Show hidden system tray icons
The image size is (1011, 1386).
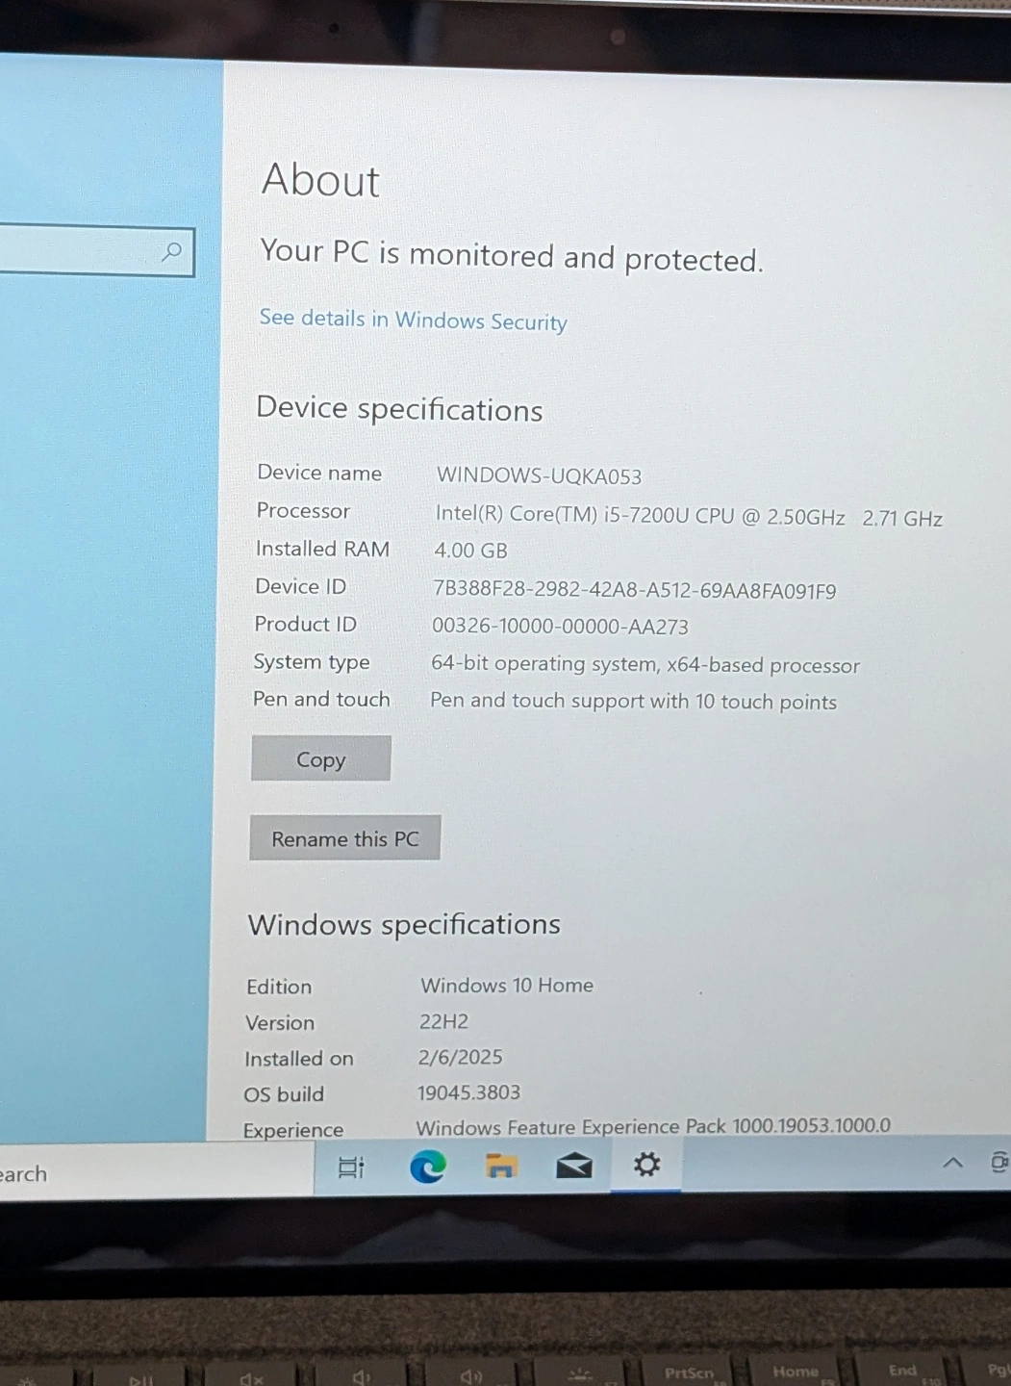point(952,1163)
